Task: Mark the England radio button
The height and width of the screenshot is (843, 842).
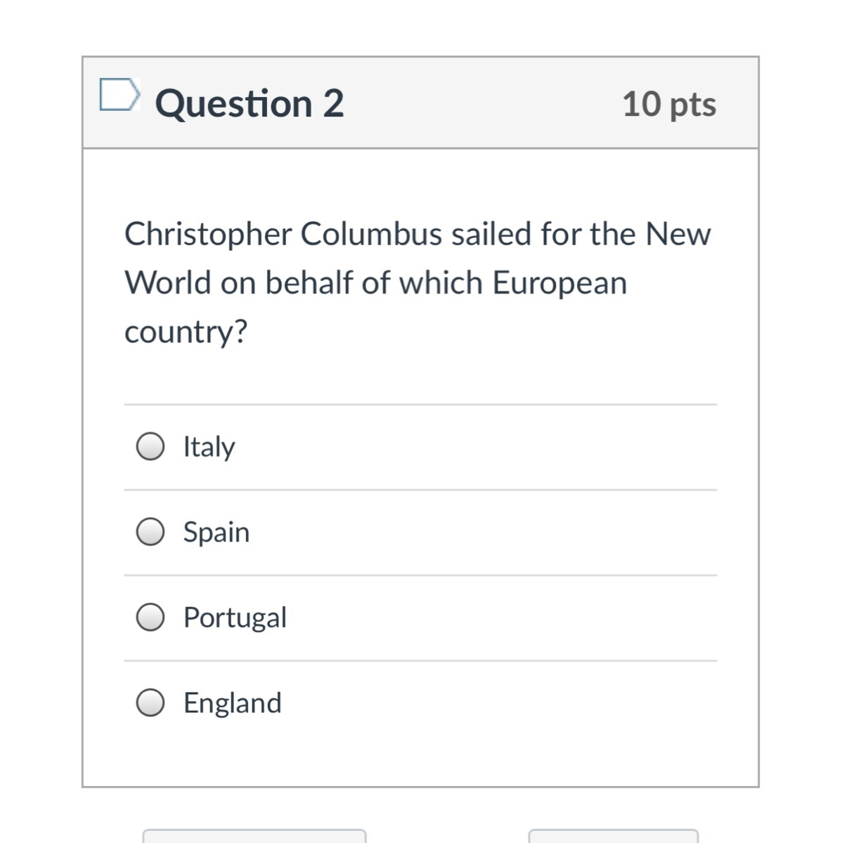Action: coord(150,702)
